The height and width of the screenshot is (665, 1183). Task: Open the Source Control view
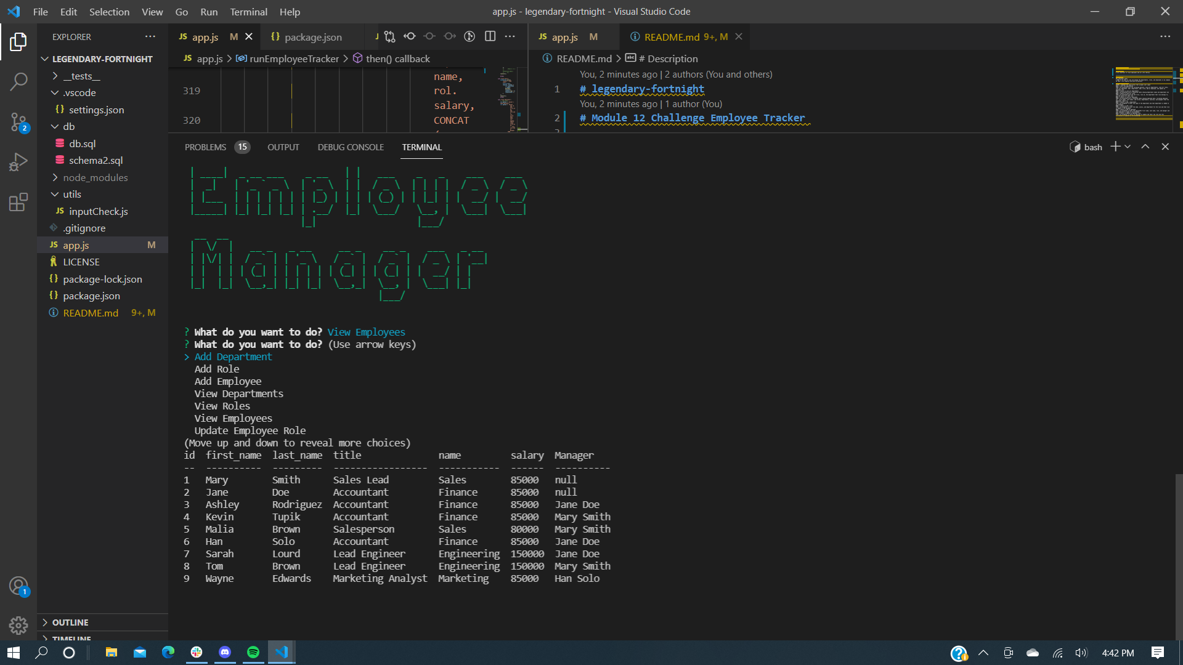pos(18,123)
